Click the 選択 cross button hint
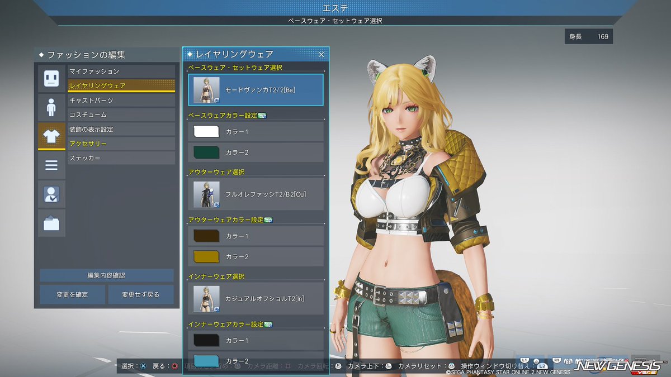Viewport: 671px width, 377px height. pyautogui.click(x=134, y=366)
